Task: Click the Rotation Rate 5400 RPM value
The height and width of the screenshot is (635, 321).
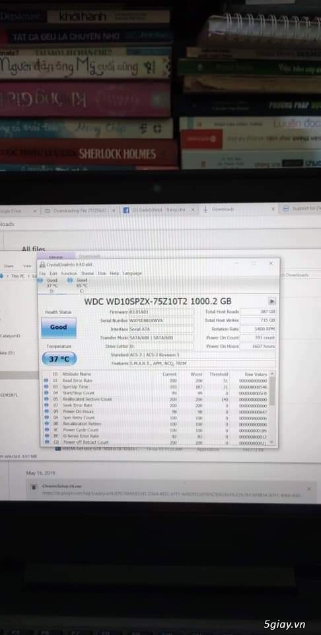Action: pos(258,329)
